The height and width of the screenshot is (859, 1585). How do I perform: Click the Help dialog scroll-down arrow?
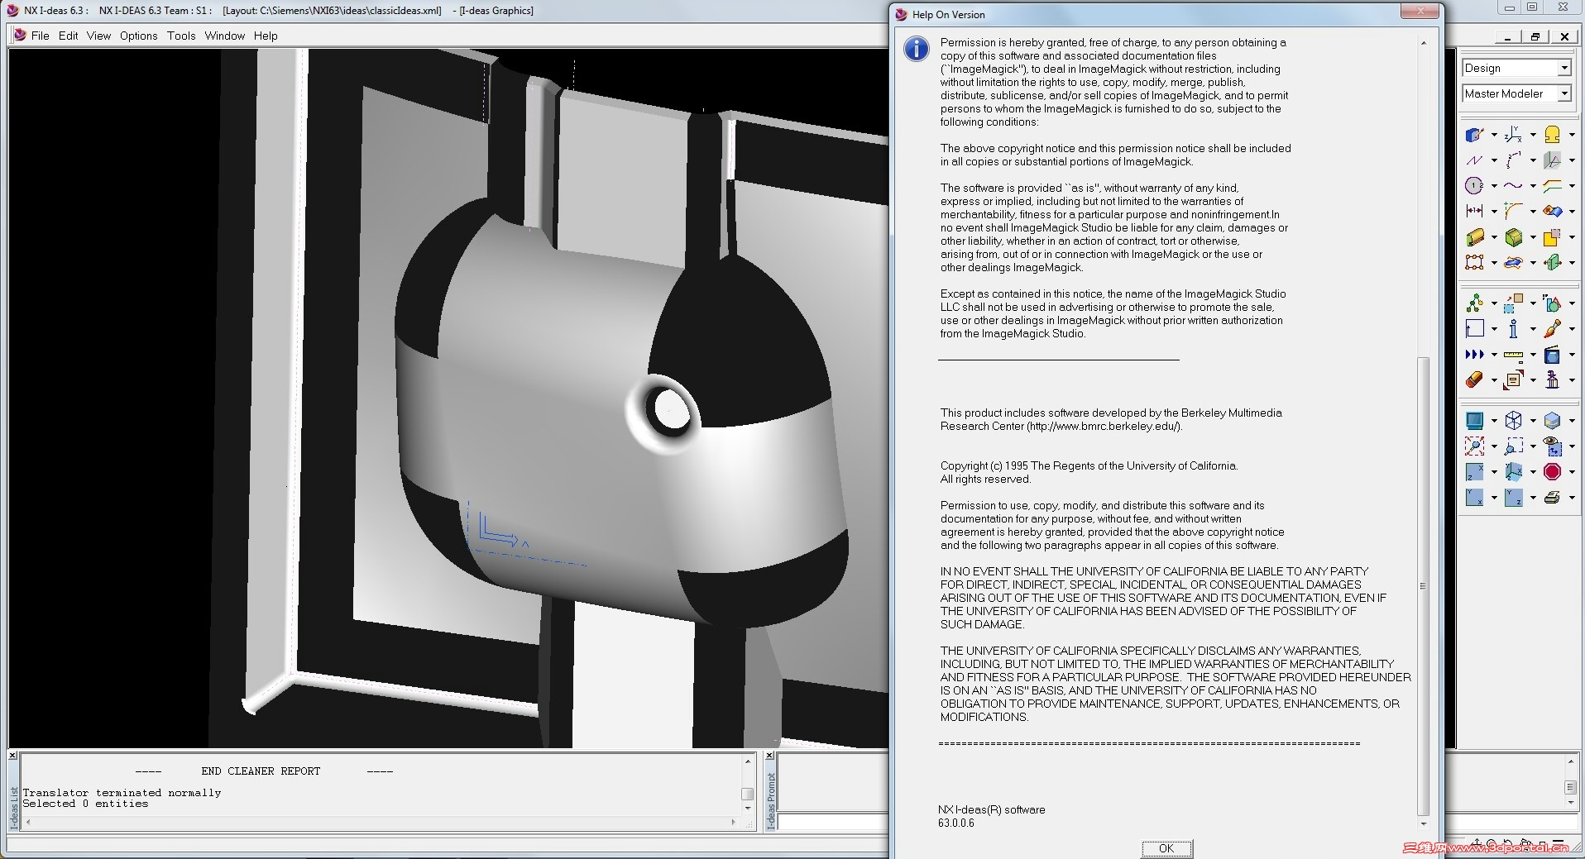(x=1423, y=823)
